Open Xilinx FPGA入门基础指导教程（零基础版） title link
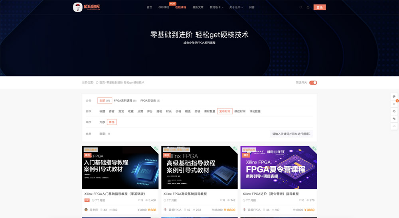Image resolution: width=399 pixels, height=218 pixels. pyautogui.click(x=115, y=194)
